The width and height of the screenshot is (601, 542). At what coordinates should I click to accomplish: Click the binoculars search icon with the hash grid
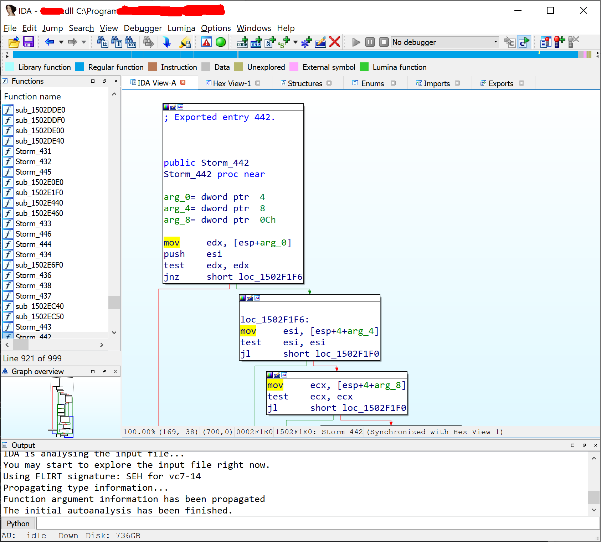tap(103, 42)
